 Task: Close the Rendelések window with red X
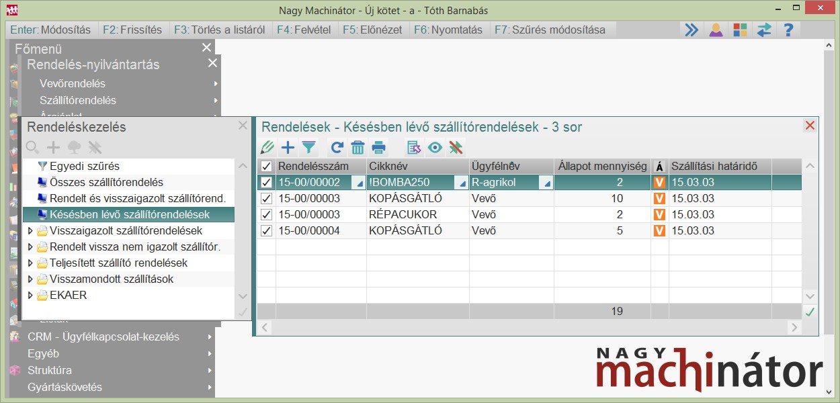tap(810, 126)
